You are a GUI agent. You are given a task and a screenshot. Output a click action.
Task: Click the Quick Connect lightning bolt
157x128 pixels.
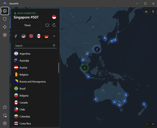(16, 36)
